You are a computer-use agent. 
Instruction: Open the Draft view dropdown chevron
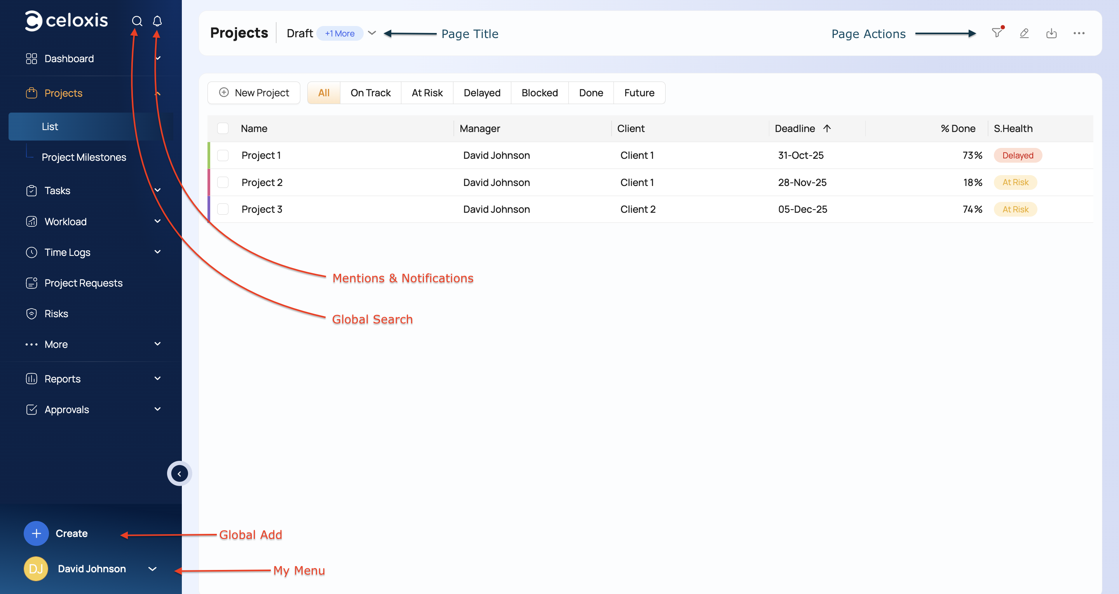click(x=372, y=33)
